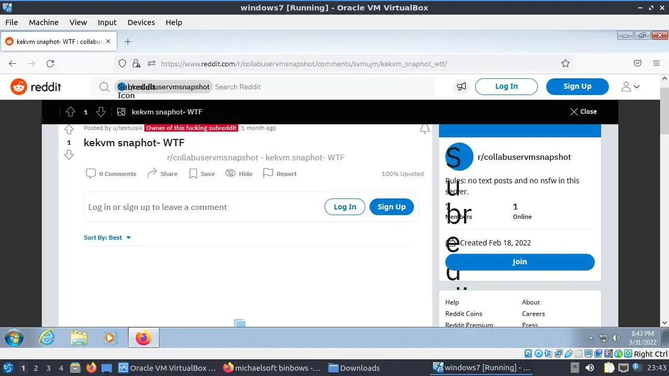Open the View menu
669x376 pixels.
click(x=78, y=22)
